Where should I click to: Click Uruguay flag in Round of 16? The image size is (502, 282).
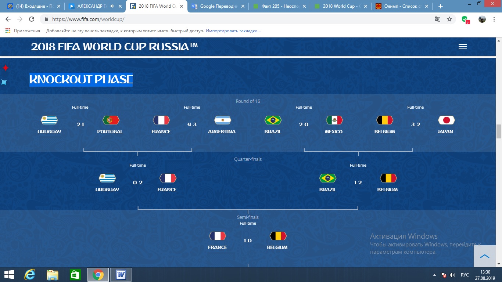[49, 120]
